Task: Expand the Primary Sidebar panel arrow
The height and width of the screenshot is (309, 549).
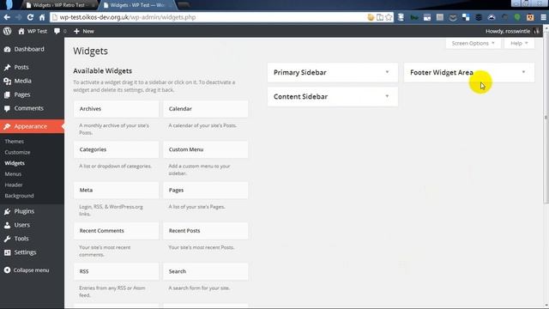Action: pyautogui.click(x=387, y=72)
